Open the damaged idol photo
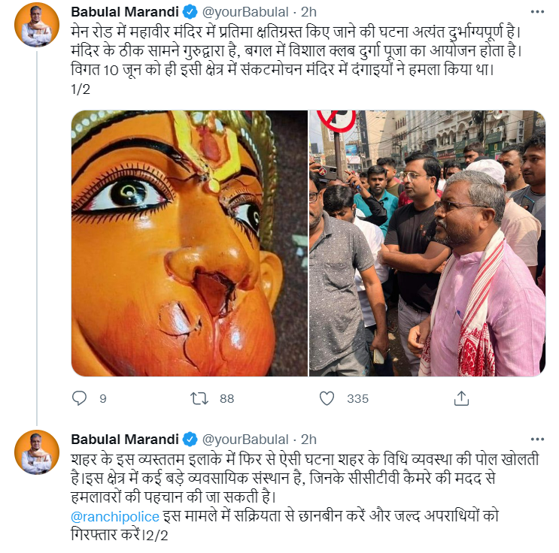The width and height of the screenshot is (559, 553). [x=190, y=243]
